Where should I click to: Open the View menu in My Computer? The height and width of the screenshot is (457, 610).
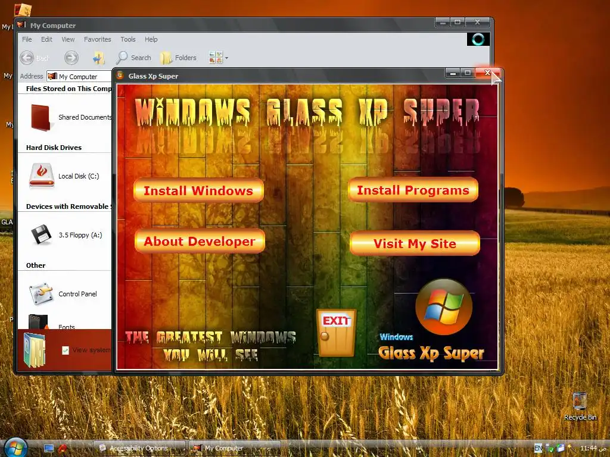(x=68, y=39)
